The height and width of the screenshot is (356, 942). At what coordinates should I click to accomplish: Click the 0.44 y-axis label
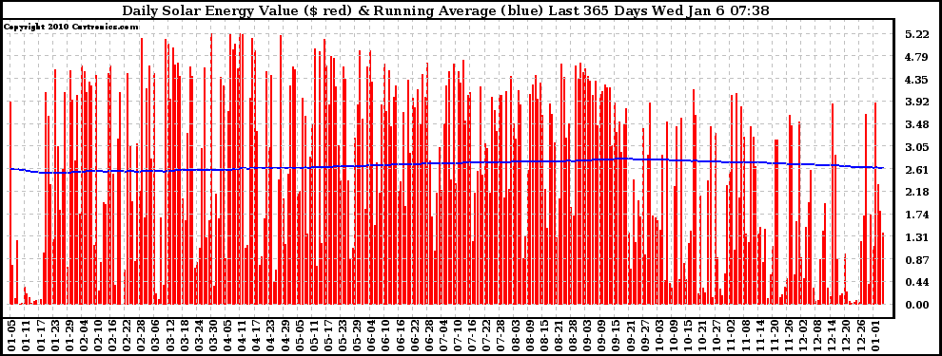tap(916, 282)
